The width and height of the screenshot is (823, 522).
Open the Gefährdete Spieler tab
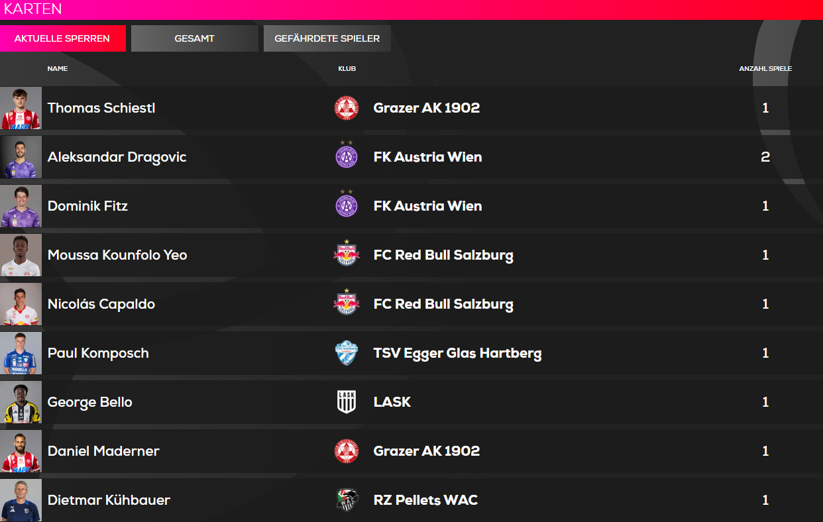click(327, 38)
